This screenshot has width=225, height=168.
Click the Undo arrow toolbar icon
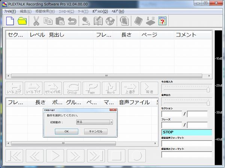point(72,21)
